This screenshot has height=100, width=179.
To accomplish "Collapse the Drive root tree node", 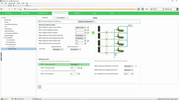I will (2, 18).
